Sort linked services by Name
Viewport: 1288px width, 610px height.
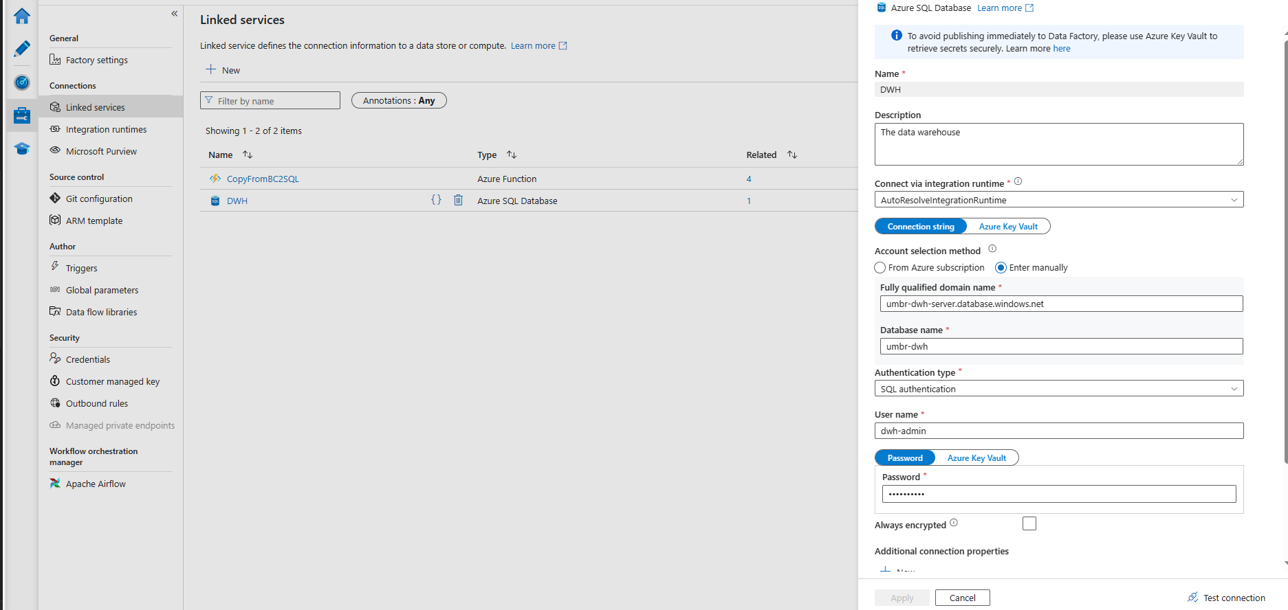(x=248, y=155)
